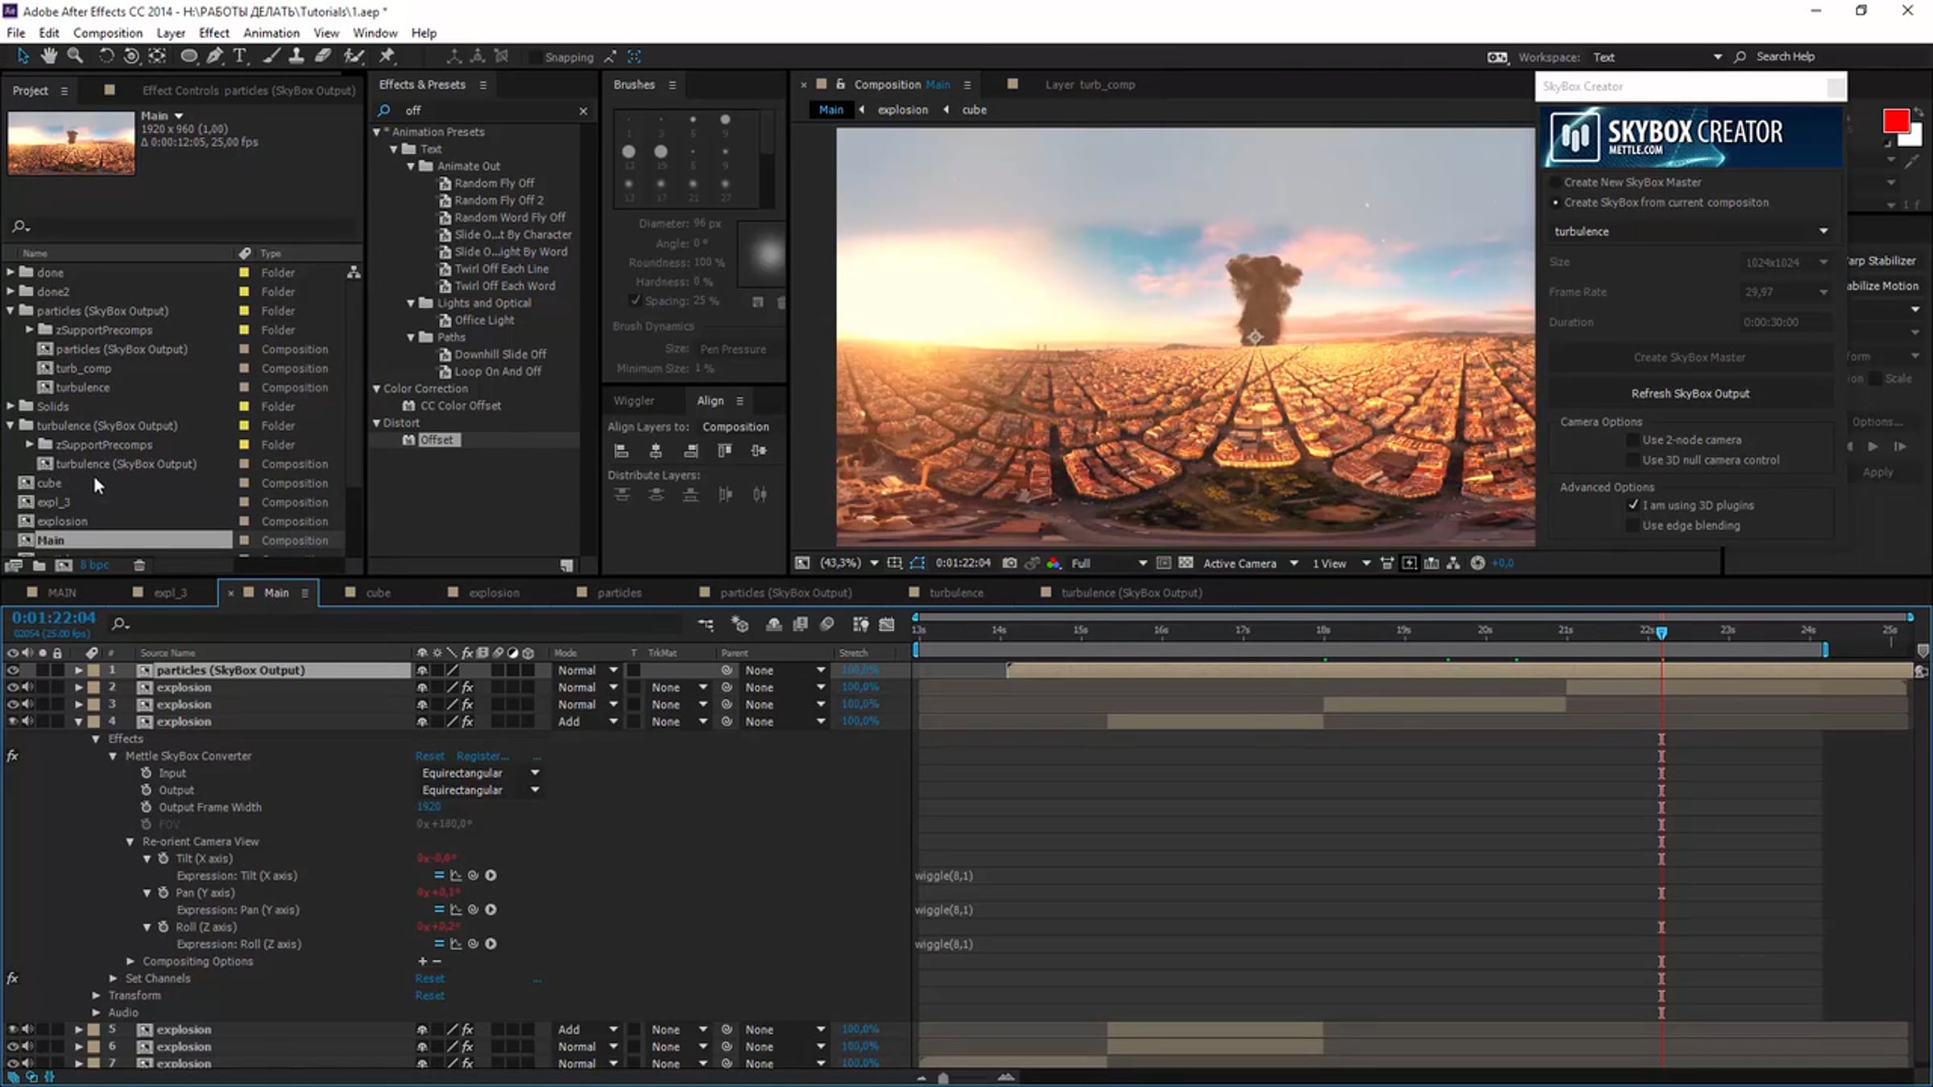This screenshot has height=1087, width=1933.
Task: Toggle Tilt expression enable equals icon
Action: 439,875
